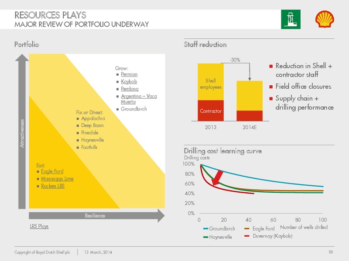Select Foothills list item
Viewport: 349px width, 261px height.
[89, 147]
